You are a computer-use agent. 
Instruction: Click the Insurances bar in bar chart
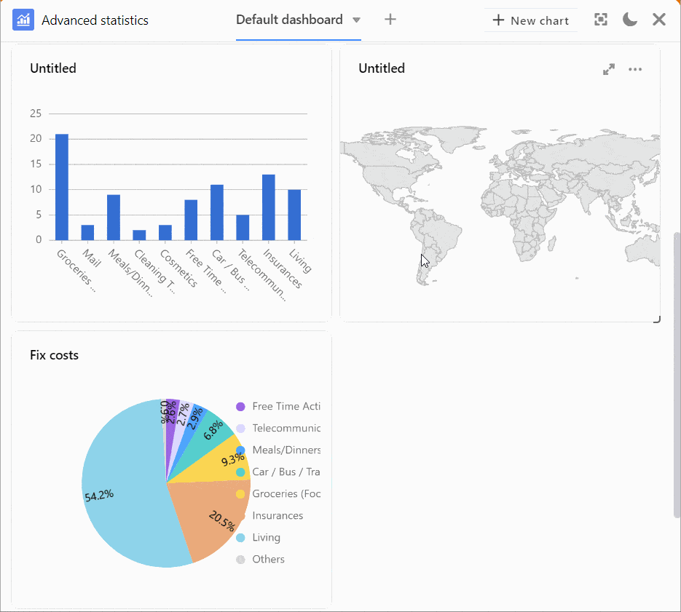[x=269, y=207]
